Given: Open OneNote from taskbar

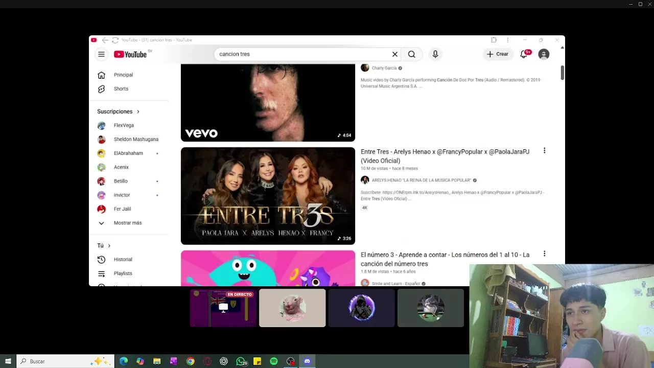Looking at the screenshot, I should pyautogui.click(x=174, y=361).
